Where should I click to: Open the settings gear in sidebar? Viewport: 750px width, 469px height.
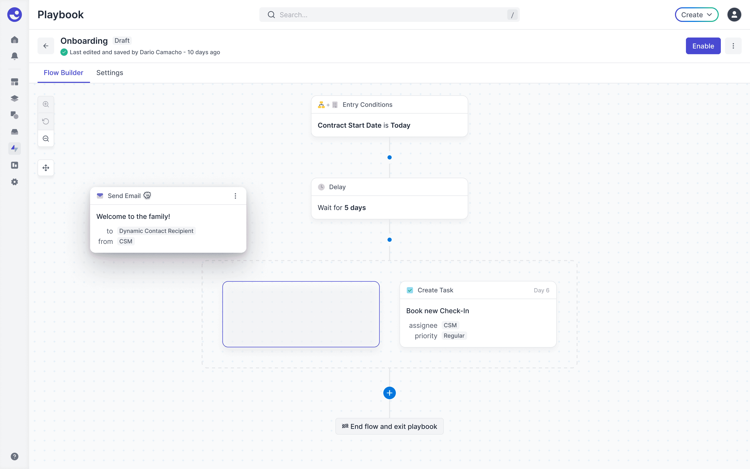[15, 182]
